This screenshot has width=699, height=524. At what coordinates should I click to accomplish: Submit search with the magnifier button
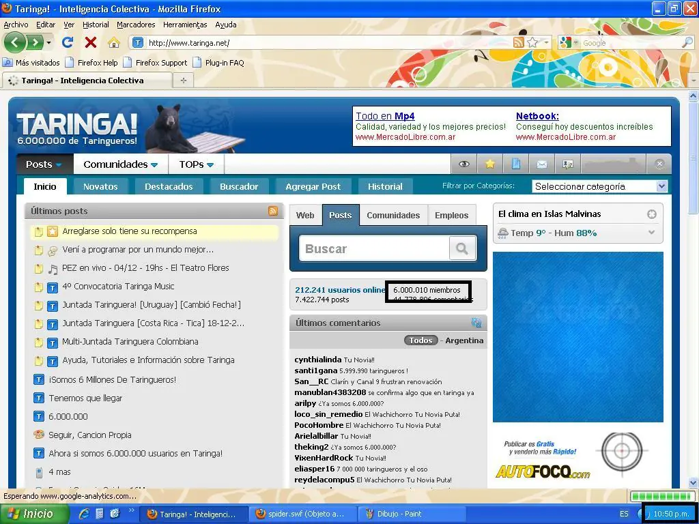coord(462,248)
